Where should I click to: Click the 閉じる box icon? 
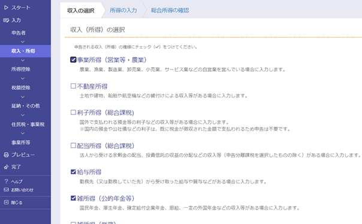pyautogui.click(x=6, y=202)
